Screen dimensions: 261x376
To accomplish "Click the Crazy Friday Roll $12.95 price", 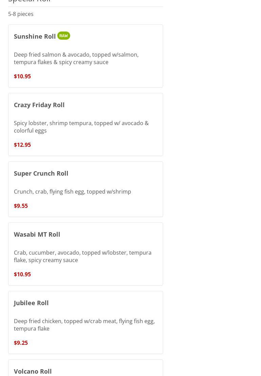I will pos(22,145).
